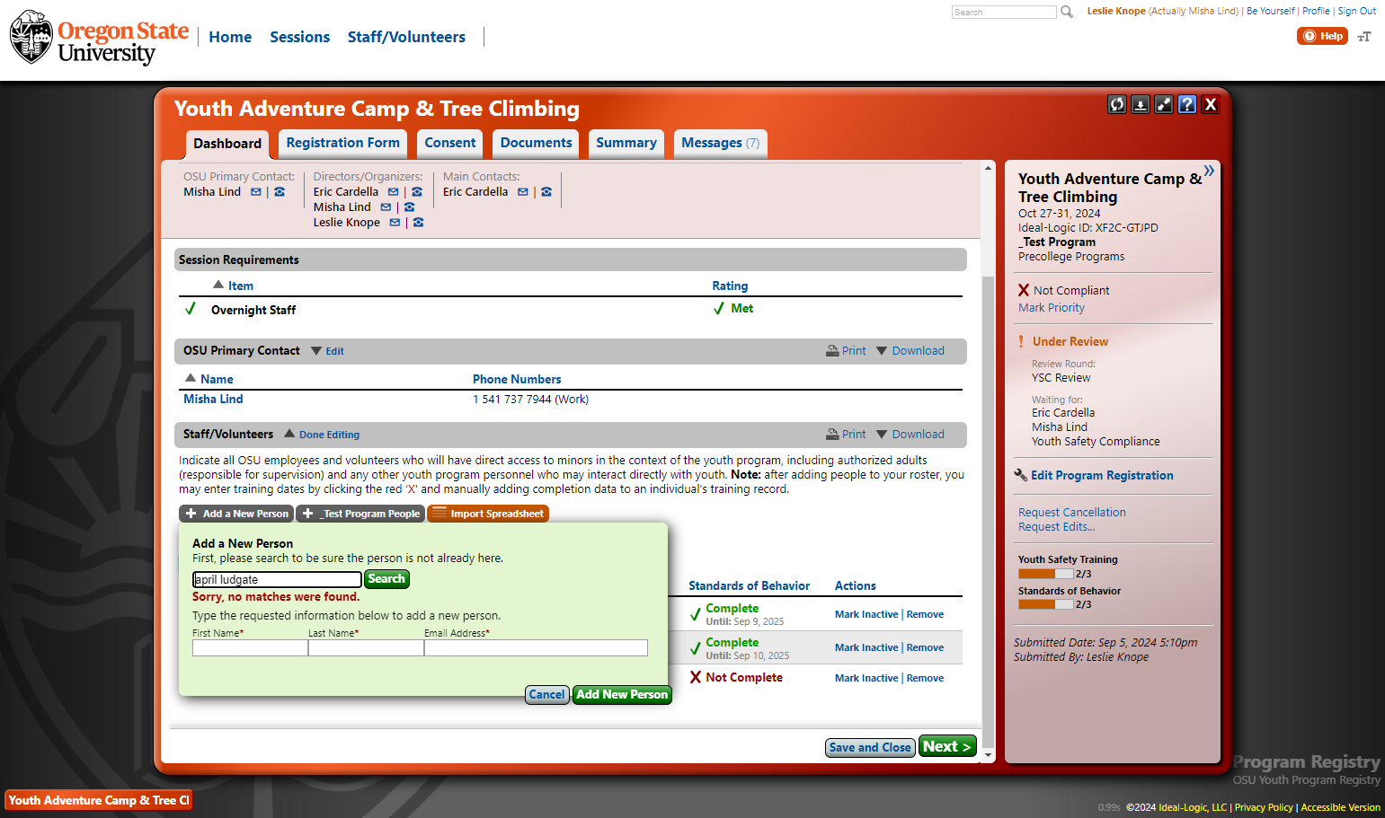Print the OSU Primary Contact section
1385x818 pixels.
(x=846, y=351)
